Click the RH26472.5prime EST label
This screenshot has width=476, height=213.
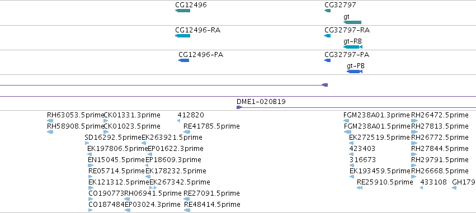tap(440, 115)
